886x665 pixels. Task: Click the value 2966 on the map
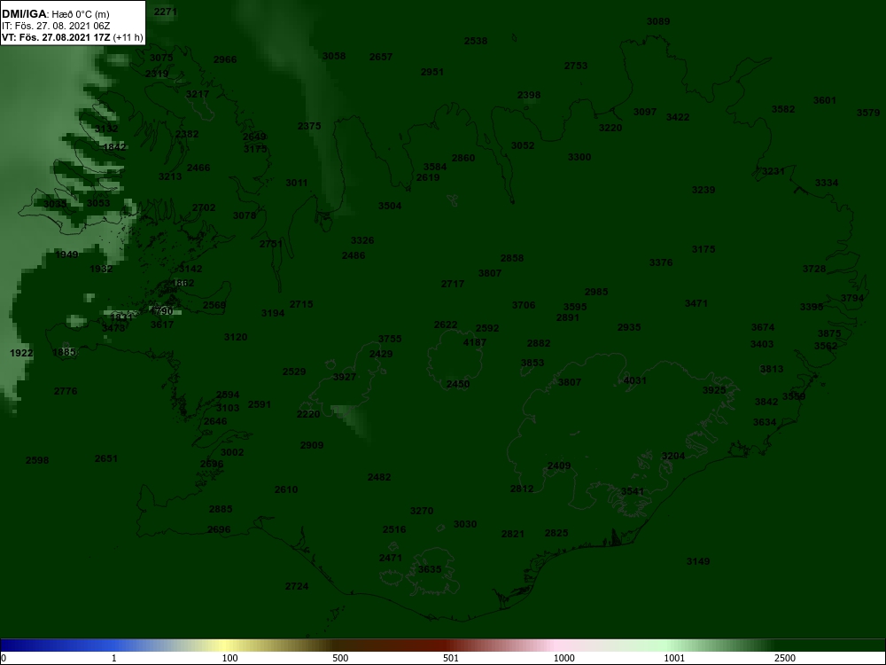(x=225, y=59)
